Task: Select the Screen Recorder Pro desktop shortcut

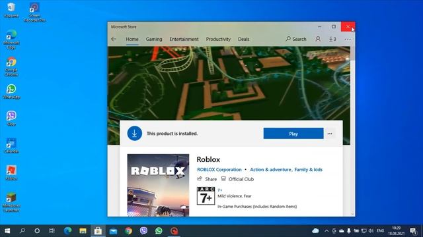Action: click(x=34, y=12)
